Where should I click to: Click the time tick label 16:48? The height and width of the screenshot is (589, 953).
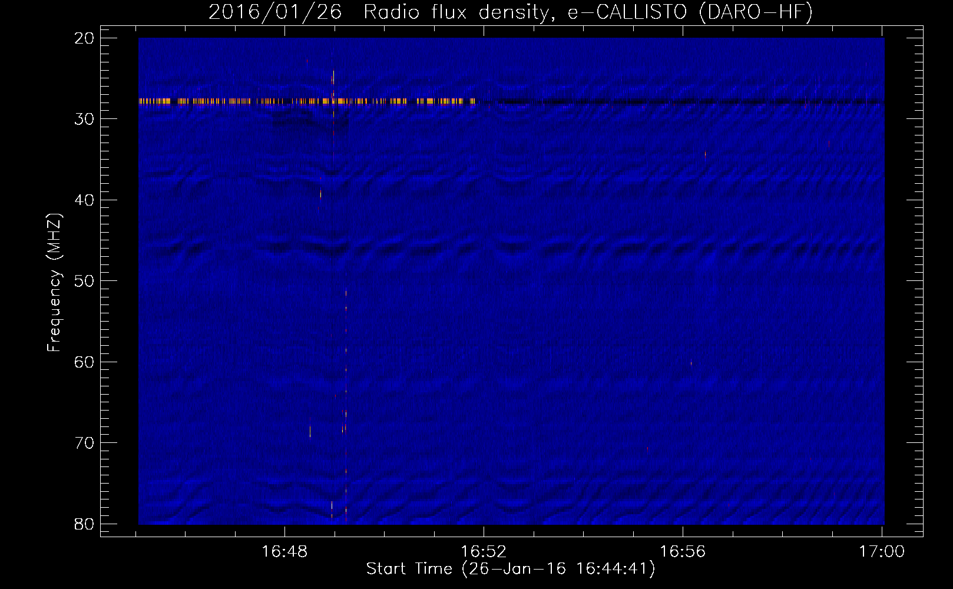[284, 552]
